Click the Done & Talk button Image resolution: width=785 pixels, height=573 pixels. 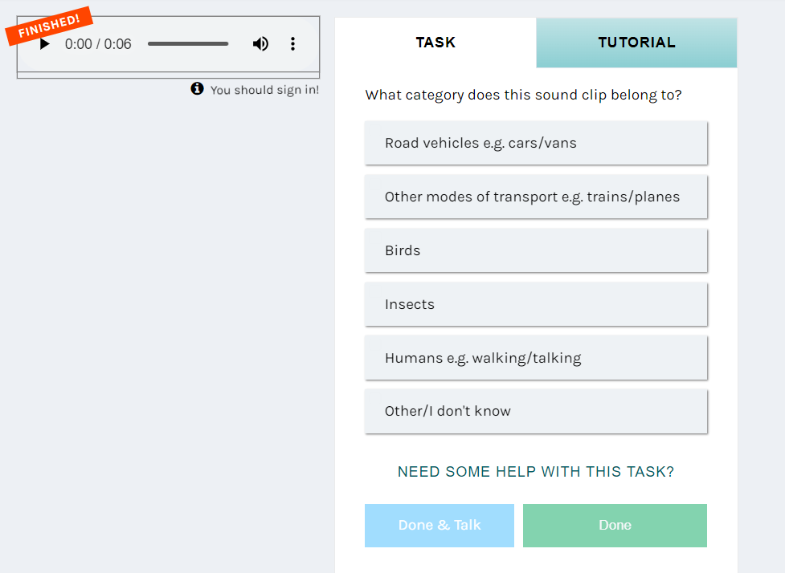tap(439, 526)
